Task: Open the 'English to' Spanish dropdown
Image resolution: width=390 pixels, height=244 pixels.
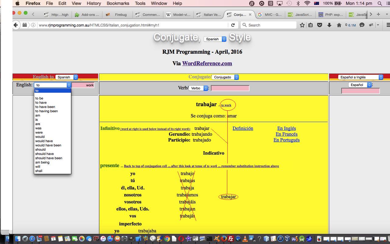Action: [67, 77]
